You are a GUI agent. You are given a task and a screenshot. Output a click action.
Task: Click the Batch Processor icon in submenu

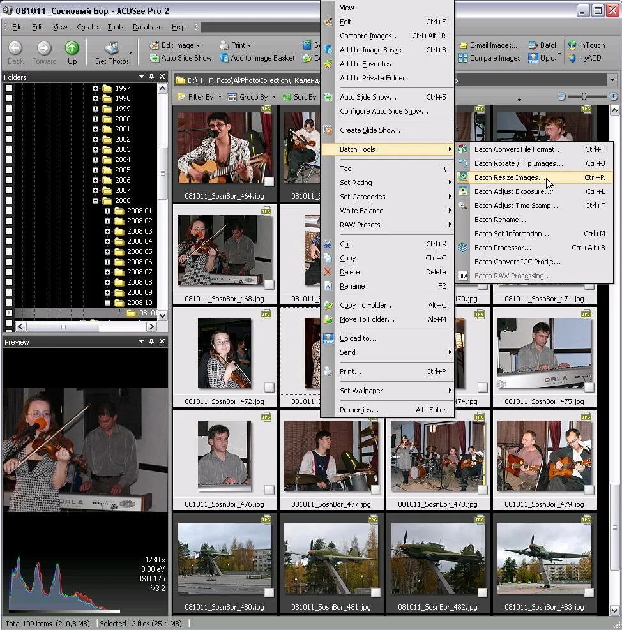click(x=463, y=248)
